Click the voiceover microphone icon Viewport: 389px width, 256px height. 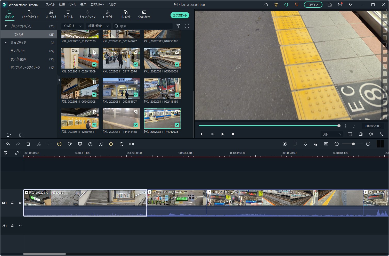pos(305,144)
